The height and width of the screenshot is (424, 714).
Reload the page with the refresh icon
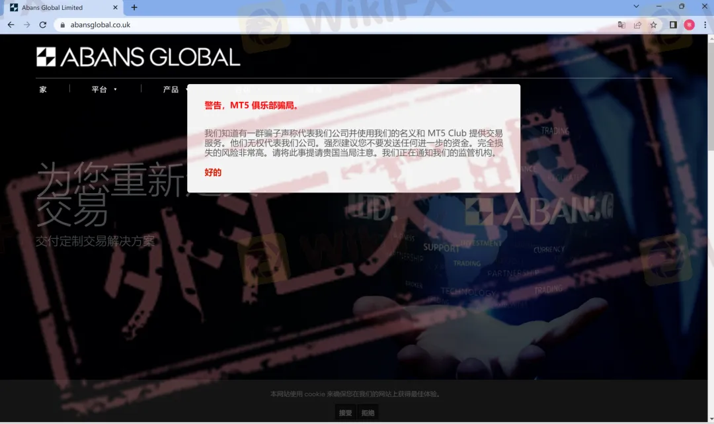pos(43,25)
